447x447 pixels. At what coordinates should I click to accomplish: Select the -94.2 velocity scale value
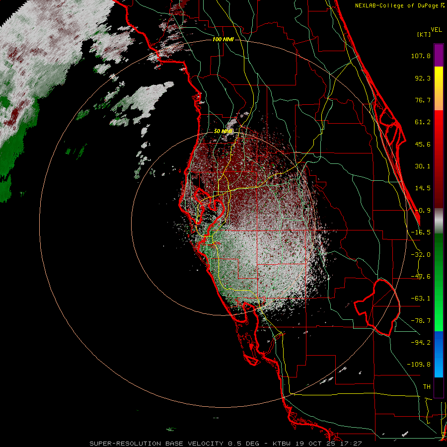tap(421, 342)
